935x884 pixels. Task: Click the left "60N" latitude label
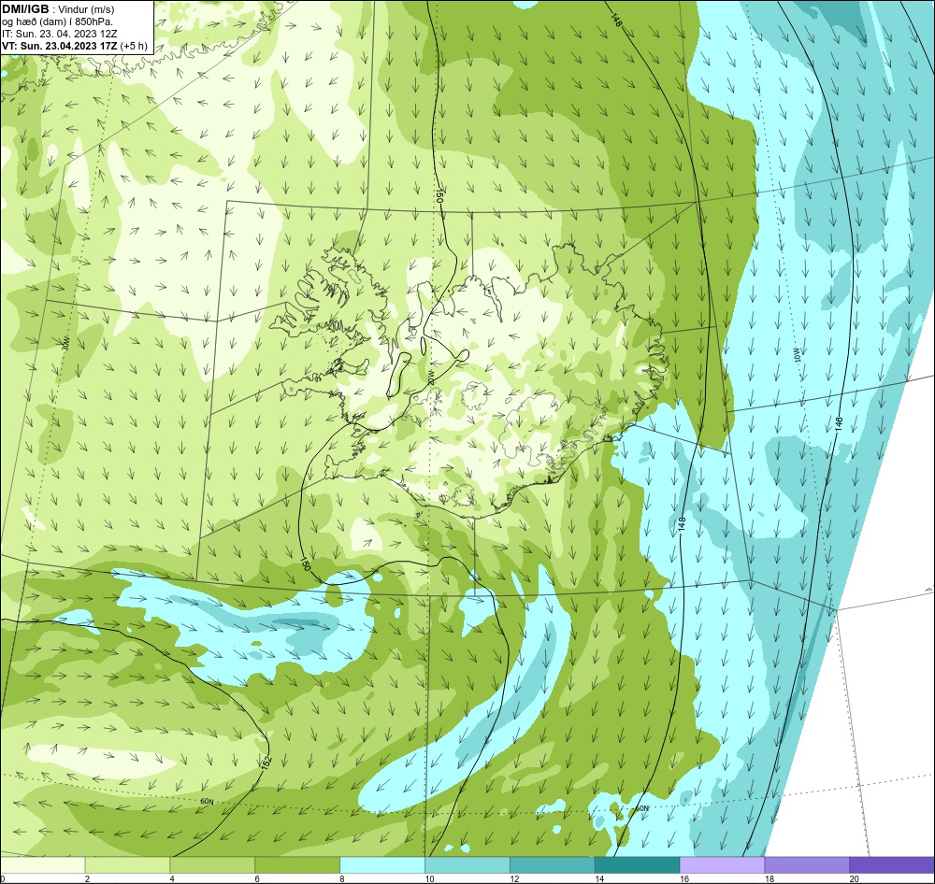207,802
